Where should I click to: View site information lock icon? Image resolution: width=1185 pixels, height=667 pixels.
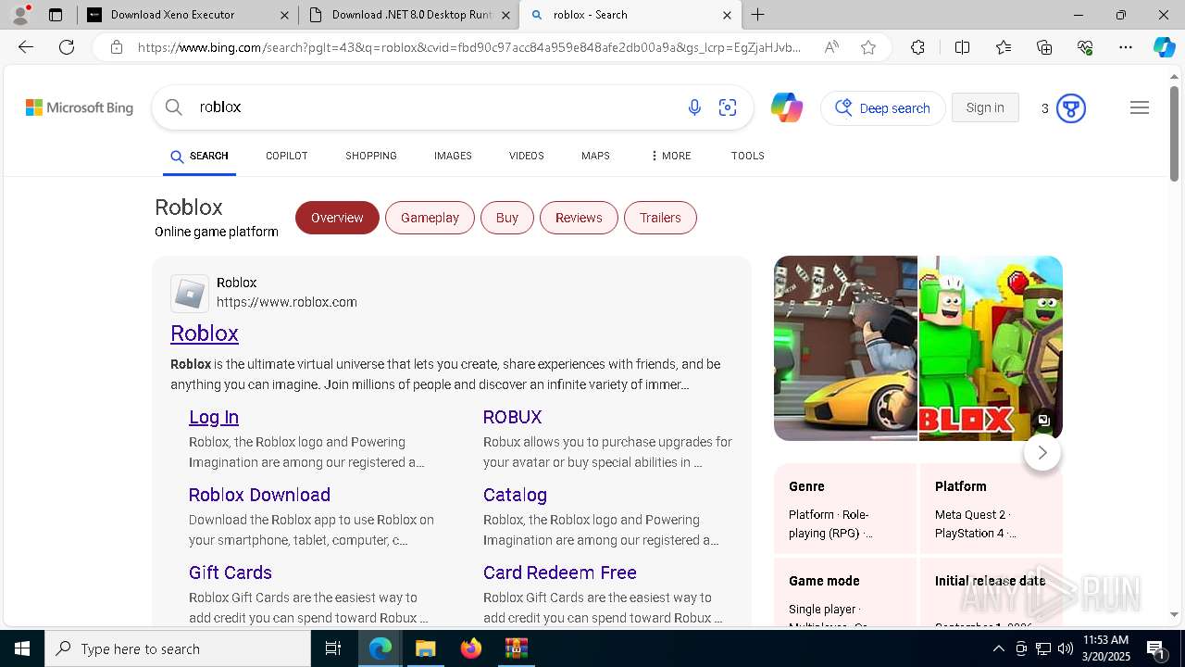pos(116,47)
